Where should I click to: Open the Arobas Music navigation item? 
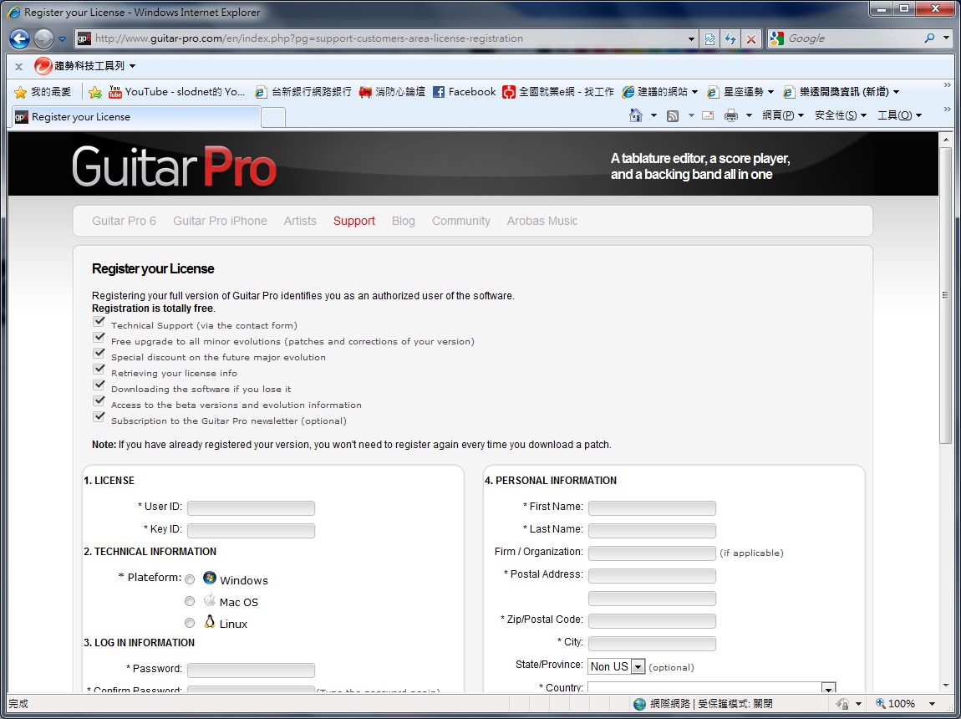542,221
